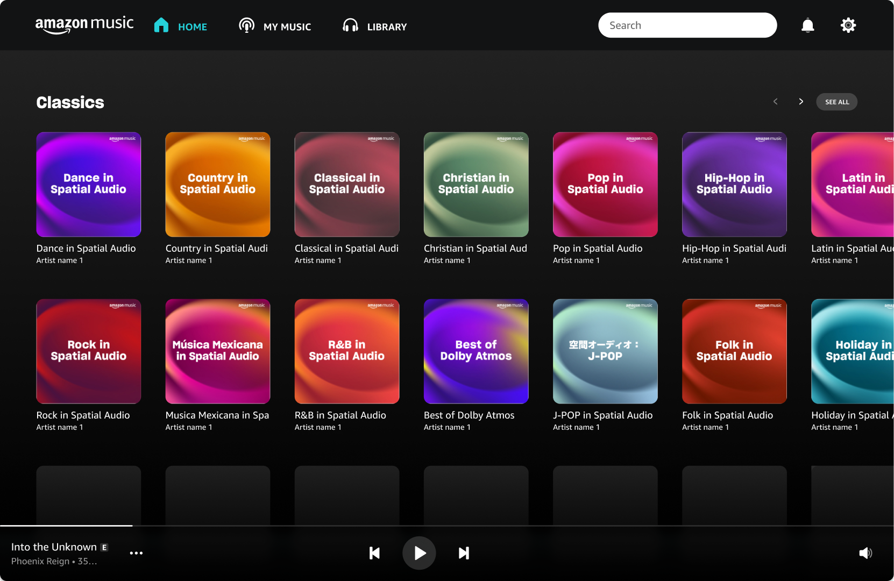The width and height of the screenshot is (894, 581).
Task: Click the Search input field
Action: [687, 25]
